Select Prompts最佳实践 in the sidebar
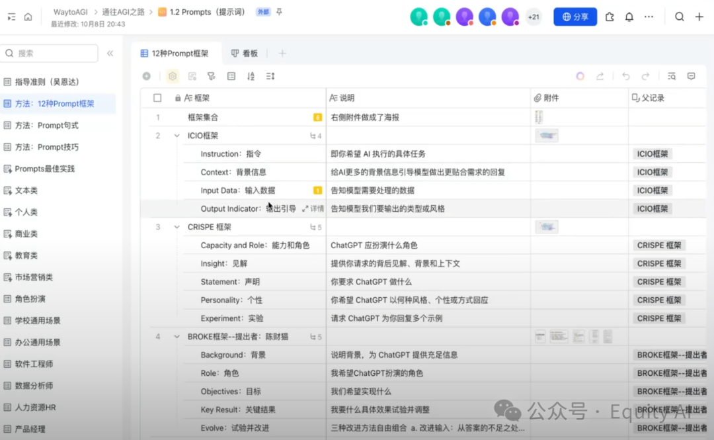 click(x=44, y=169)
